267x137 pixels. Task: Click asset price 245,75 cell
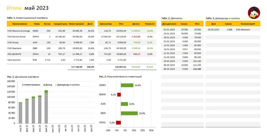coord(107,48)
